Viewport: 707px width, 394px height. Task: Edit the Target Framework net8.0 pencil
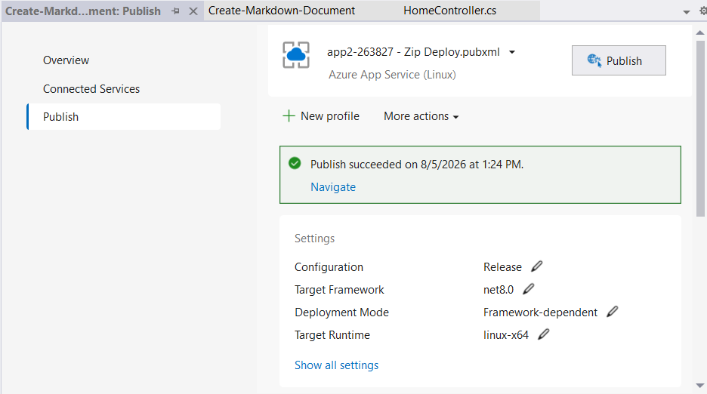point(529,289)
